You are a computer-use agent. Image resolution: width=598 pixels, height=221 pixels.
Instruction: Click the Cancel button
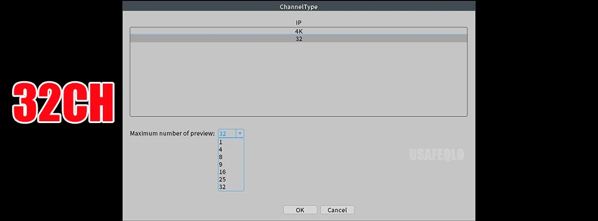(337, 210)
